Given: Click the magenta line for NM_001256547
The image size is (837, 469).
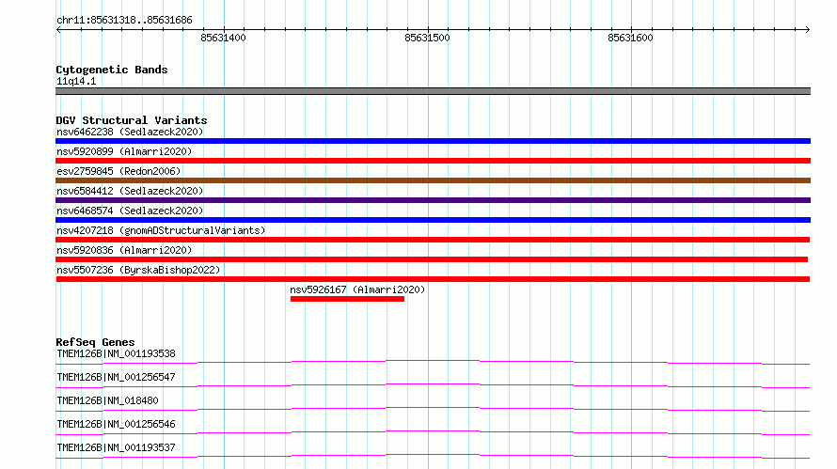Looking at the screenshot, I should pos(433,385).
